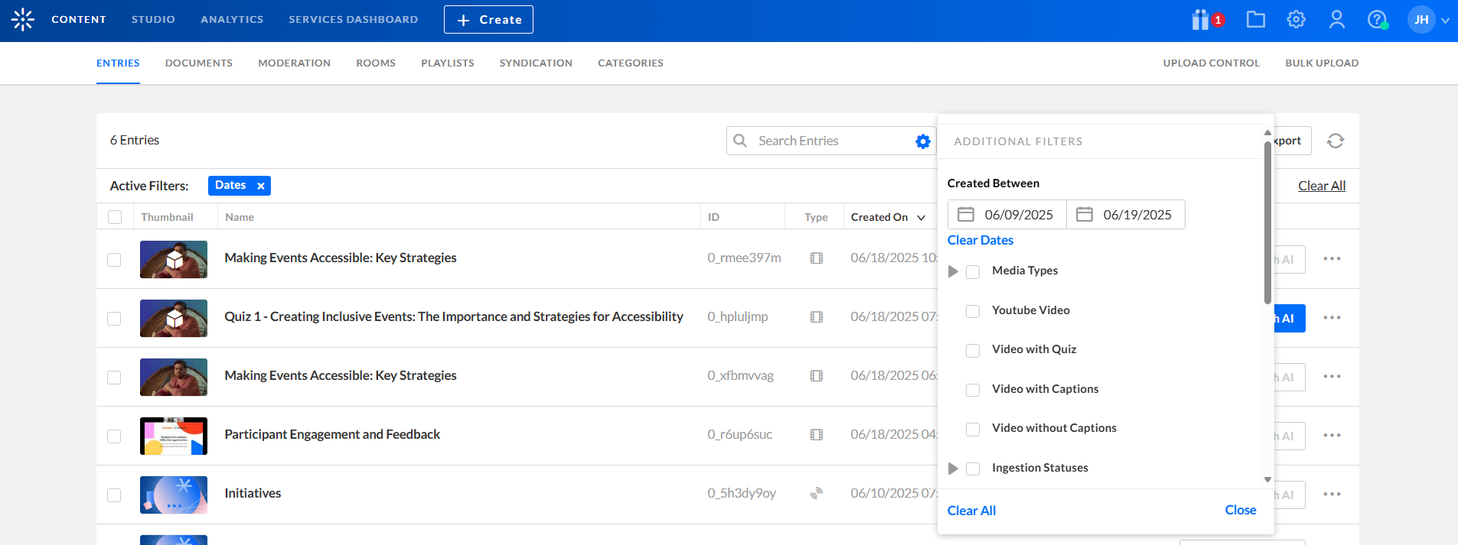This screenshot has height=545, width=1458.
Task: Open the user menu dropdown chevron
Action: point(1445,21)
